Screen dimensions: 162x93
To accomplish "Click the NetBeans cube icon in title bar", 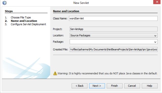I will click(5, 3).
